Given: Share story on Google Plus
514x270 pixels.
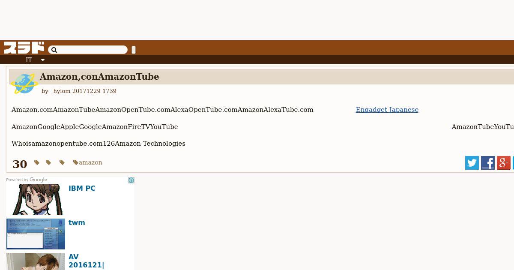Looking at the screenshot, I should tap(504, 163).
